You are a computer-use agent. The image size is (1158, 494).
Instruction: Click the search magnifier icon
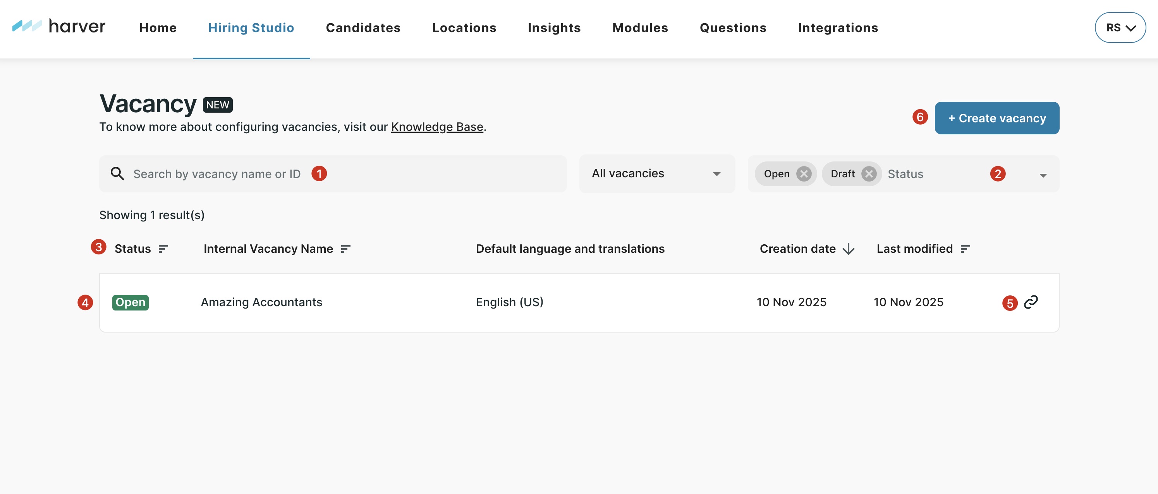click(x=117, y=174)
